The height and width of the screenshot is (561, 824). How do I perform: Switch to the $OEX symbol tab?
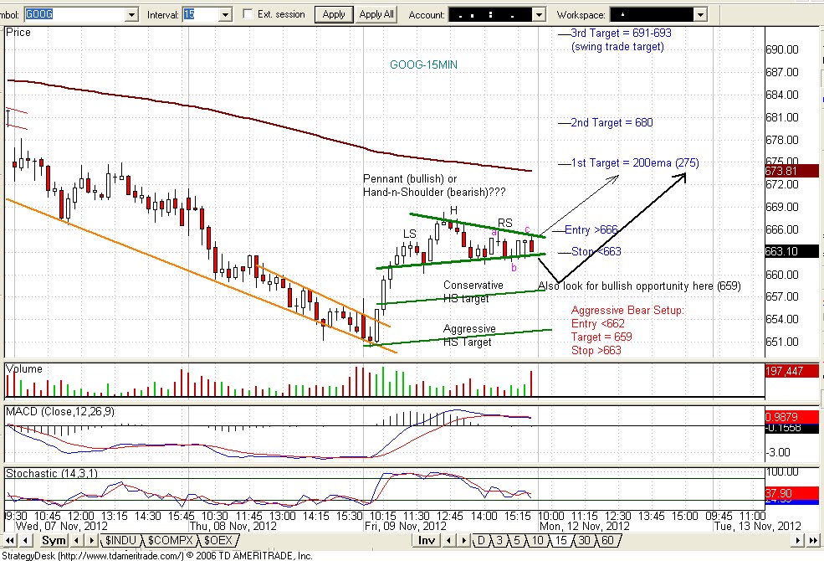(x=218, y=541)
